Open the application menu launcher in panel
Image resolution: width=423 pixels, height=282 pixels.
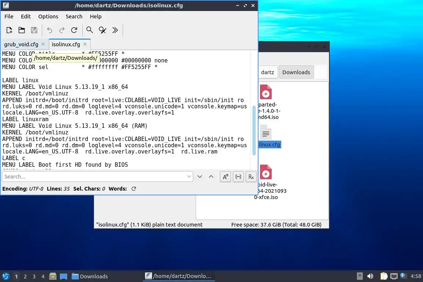click(x=6, y=276)
